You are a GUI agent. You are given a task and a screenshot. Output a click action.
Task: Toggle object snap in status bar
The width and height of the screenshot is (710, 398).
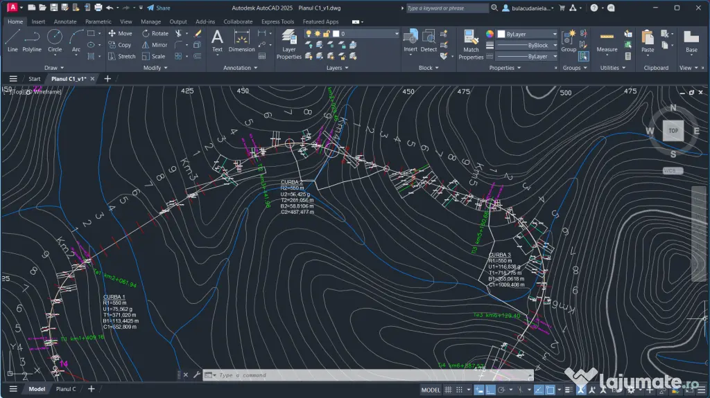pyautogui.click(x=550, y=390)
